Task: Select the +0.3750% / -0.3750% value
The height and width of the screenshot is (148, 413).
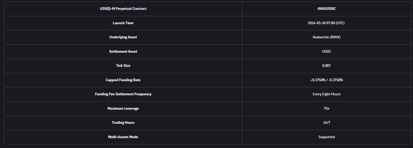Action: pos(326,80)
